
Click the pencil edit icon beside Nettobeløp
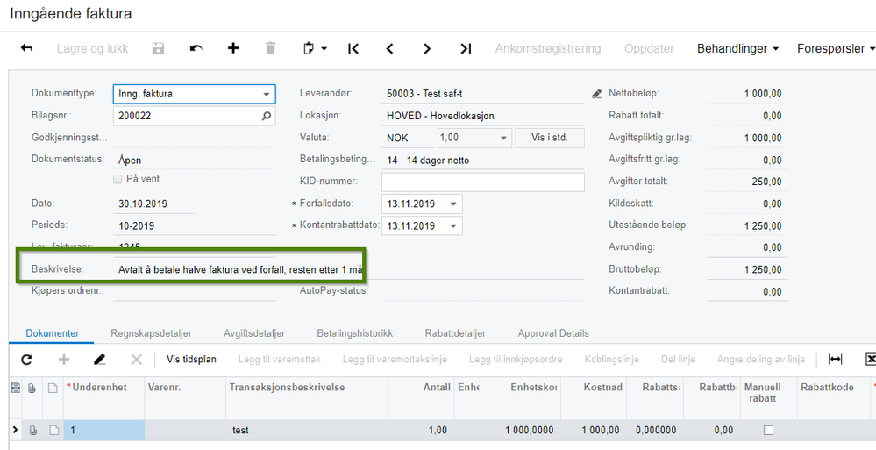coord(596,94)
